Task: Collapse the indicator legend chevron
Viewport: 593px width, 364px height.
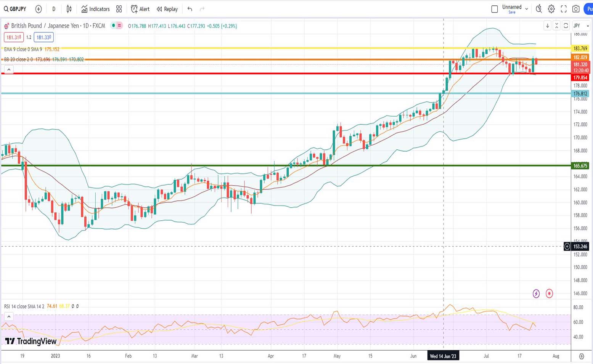Action: (x=9, y=69)
